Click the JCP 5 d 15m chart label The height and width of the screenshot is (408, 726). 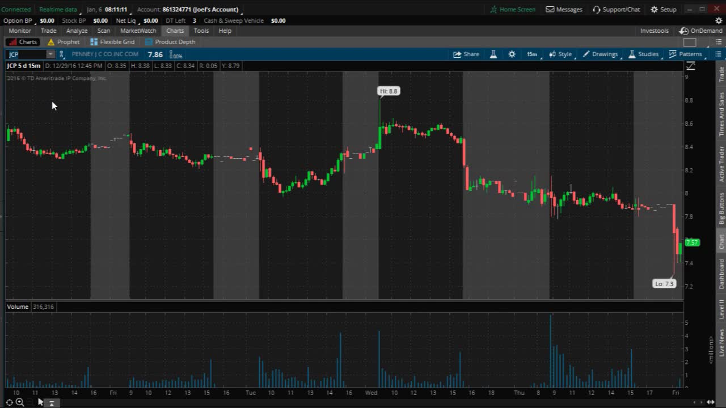point(23,66)
